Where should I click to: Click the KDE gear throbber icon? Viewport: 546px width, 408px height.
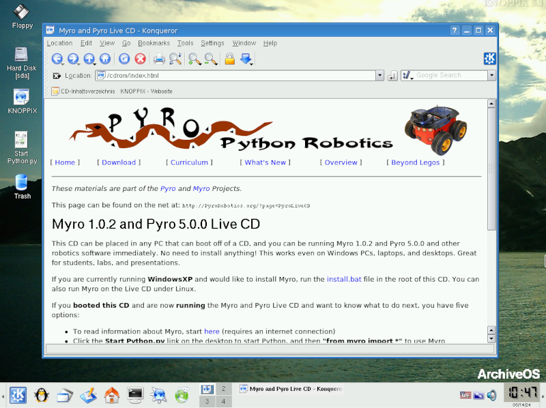tap(489, 59)
